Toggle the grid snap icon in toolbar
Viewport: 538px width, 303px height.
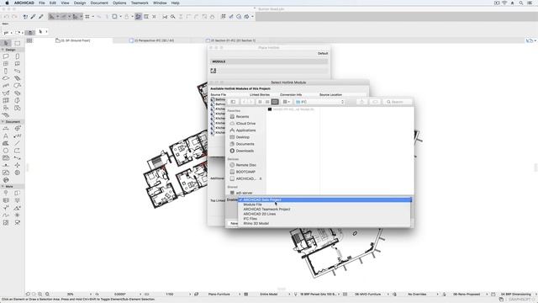click(x=87, y=17)
